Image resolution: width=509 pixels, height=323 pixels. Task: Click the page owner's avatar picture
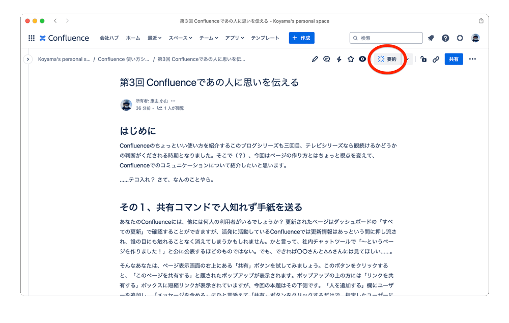(x=126, y=105)
